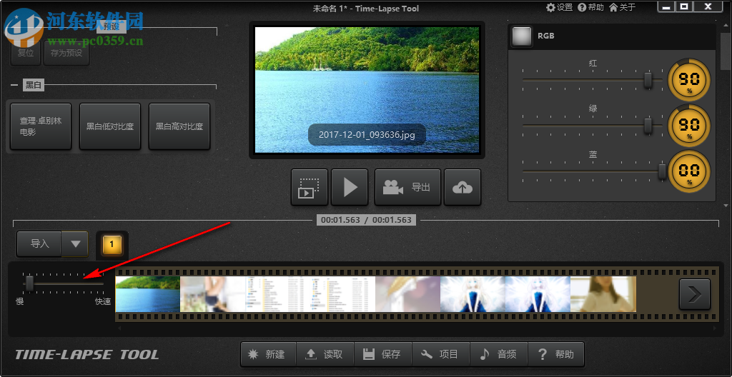Open 音频 audio settings
The image size is (732, 377).
tap(499, 355)
